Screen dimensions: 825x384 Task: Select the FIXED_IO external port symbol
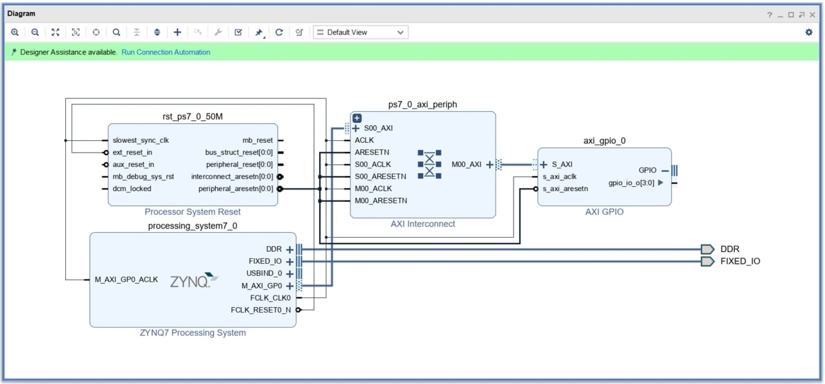point(708,261)
